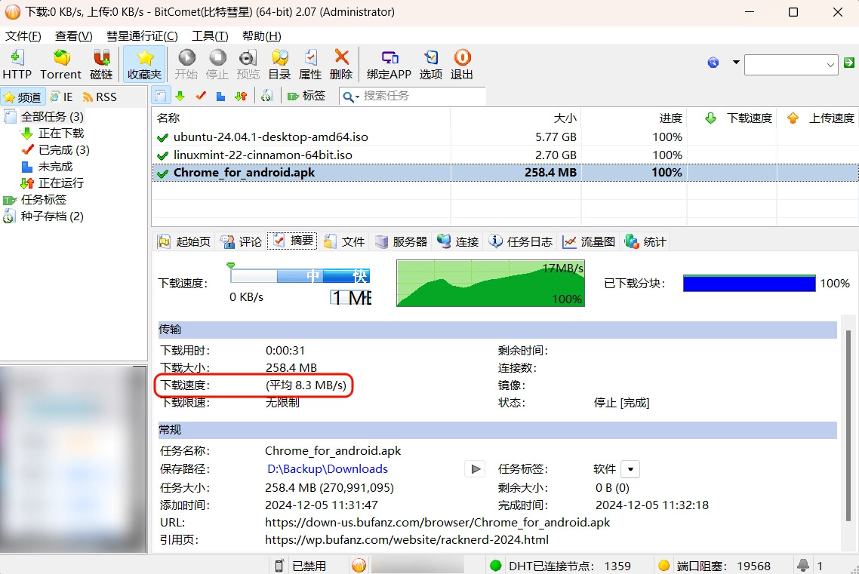
Task: Filter by downloading green arrow icon
Action: coord(180,97)
